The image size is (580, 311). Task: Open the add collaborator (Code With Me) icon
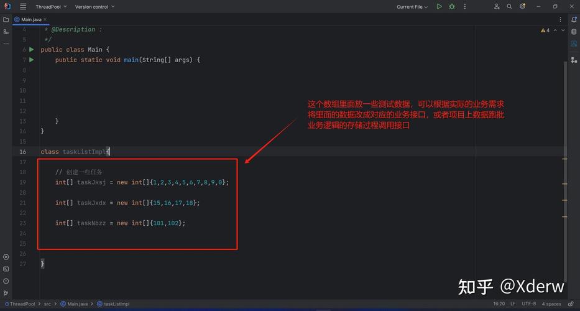click(x=497, y=6)
